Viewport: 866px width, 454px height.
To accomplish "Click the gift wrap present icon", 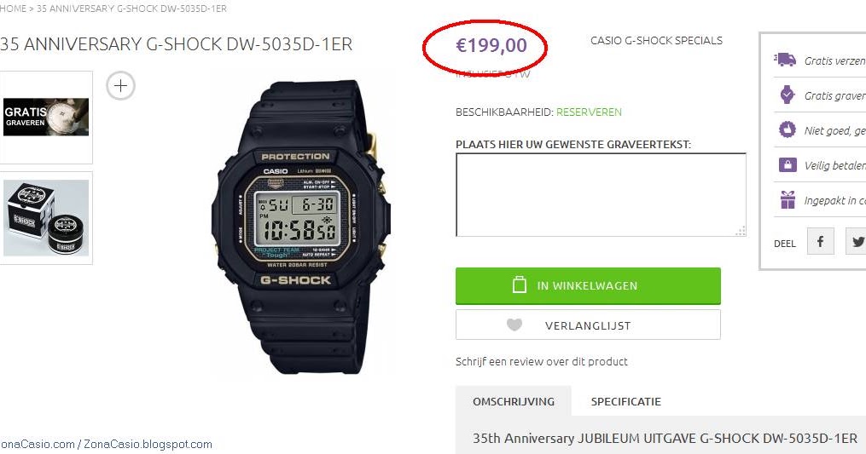I will click(x=788, y=199).
